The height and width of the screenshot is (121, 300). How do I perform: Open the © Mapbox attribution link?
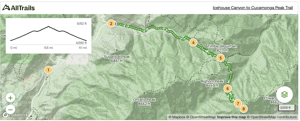[x=177, y=117]
